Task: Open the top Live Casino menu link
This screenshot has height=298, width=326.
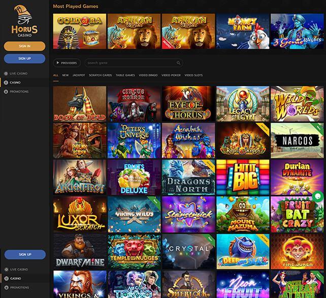Action: 18,73
